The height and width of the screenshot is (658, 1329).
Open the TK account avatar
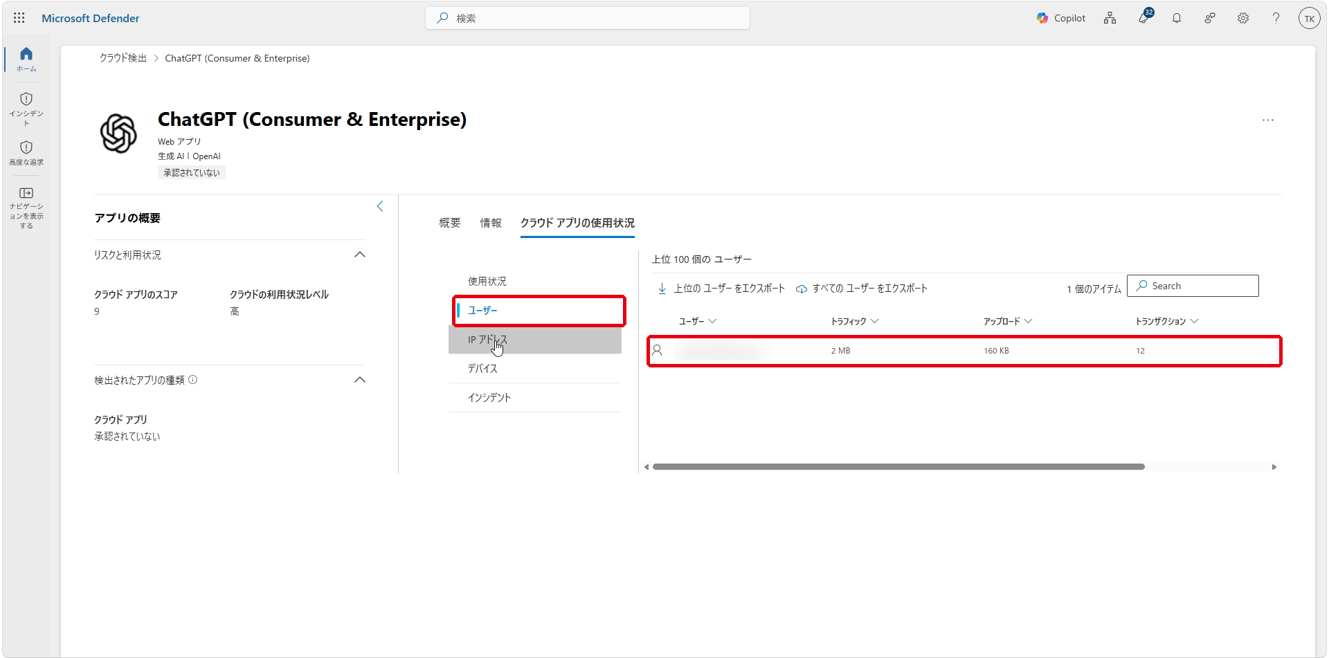(1309, 19)
